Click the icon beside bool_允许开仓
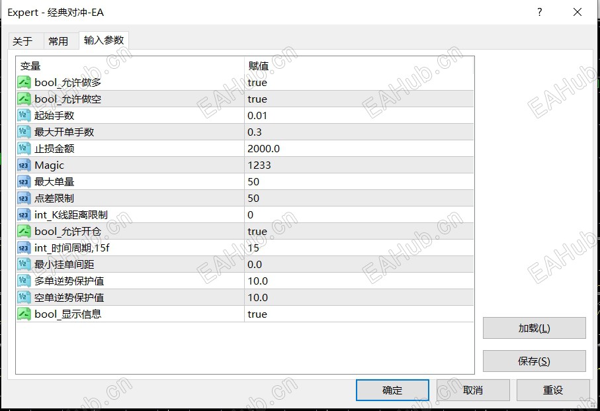Image resolution: width=600 pixels, height=411 pixels. (x=24, y=231)
